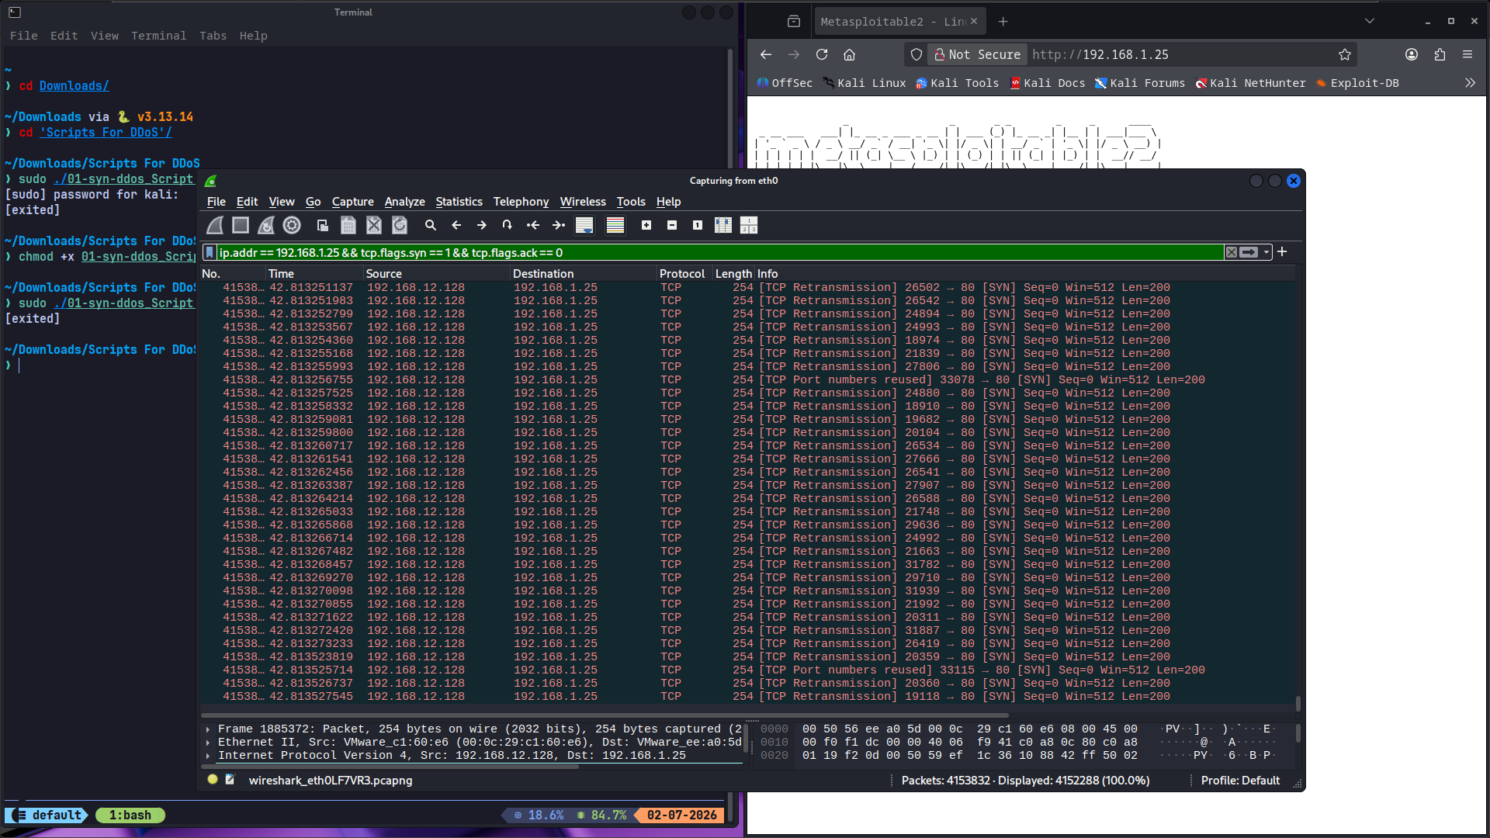1490x838 pixels.
Task: Select packet with port 33115 reused
Action: 747,670
